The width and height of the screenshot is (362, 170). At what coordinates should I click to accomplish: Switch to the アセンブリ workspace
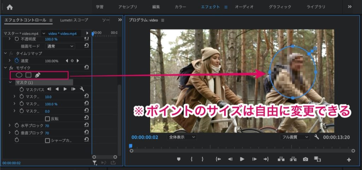(128, 7)
